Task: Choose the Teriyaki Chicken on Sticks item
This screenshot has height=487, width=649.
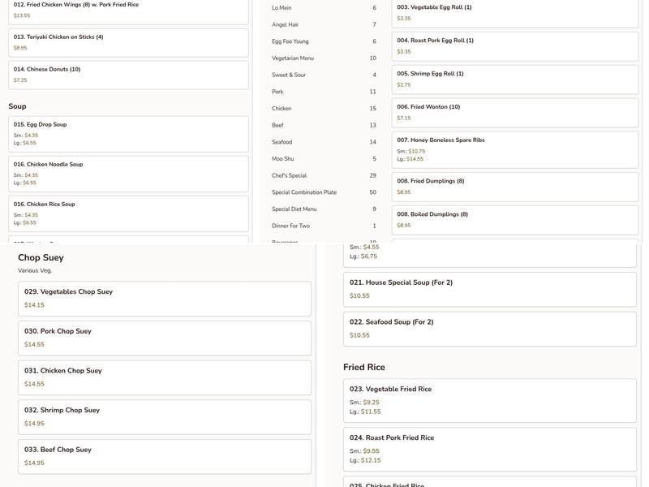Action: pos(128,42)
